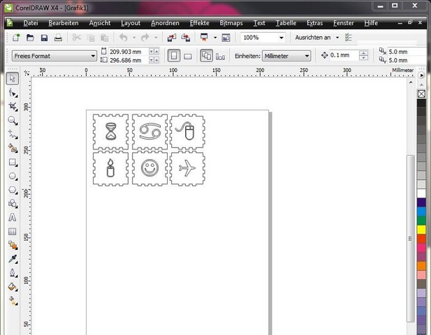Select the Rectangle tool
The image size is (431, 335).
[x=13, y=163]
